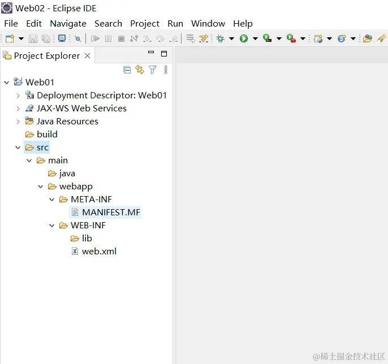The height and width of the screenshot is (364, 388).
Task: Click the New wizard toolbar icon
Action: (10, 38)
